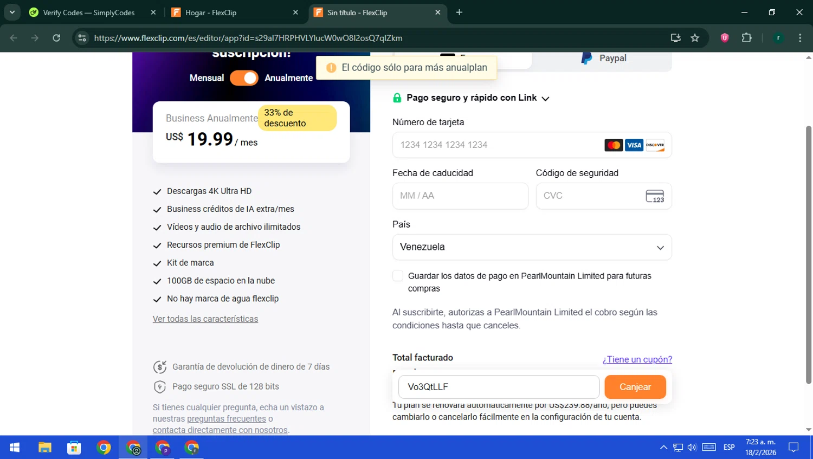Click the SSL shield icon
The height and width of the screenshot is (459, 813).
[x=159, y=387]
